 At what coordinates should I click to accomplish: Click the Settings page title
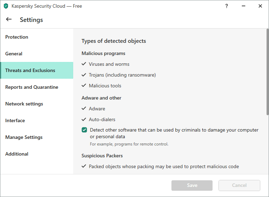(x=31, y=20)
